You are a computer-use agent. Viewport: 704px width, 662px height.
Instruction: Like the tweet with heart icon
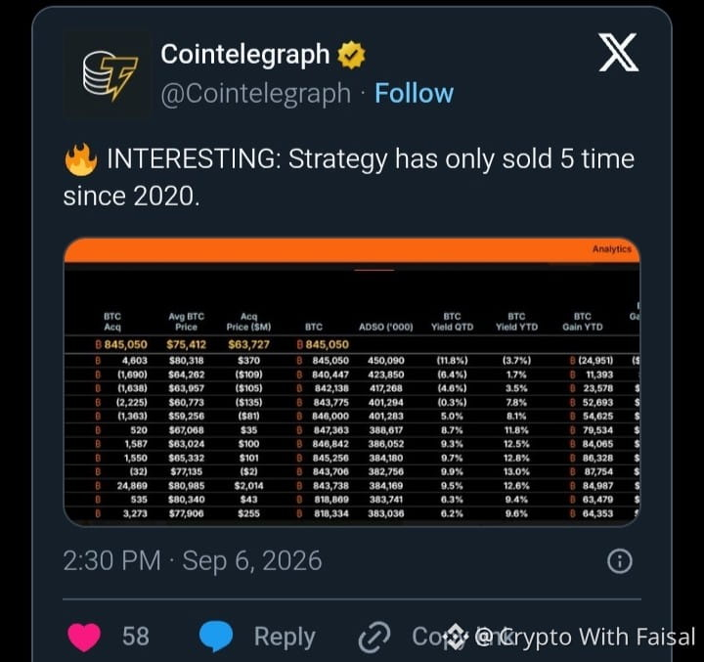[84, 637]
